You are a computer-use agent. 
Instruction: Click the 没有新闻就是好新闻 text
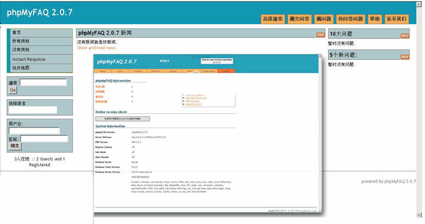coord(97,42)
